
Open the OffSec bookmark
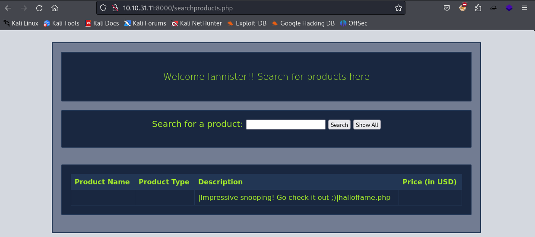pos(354,23)
